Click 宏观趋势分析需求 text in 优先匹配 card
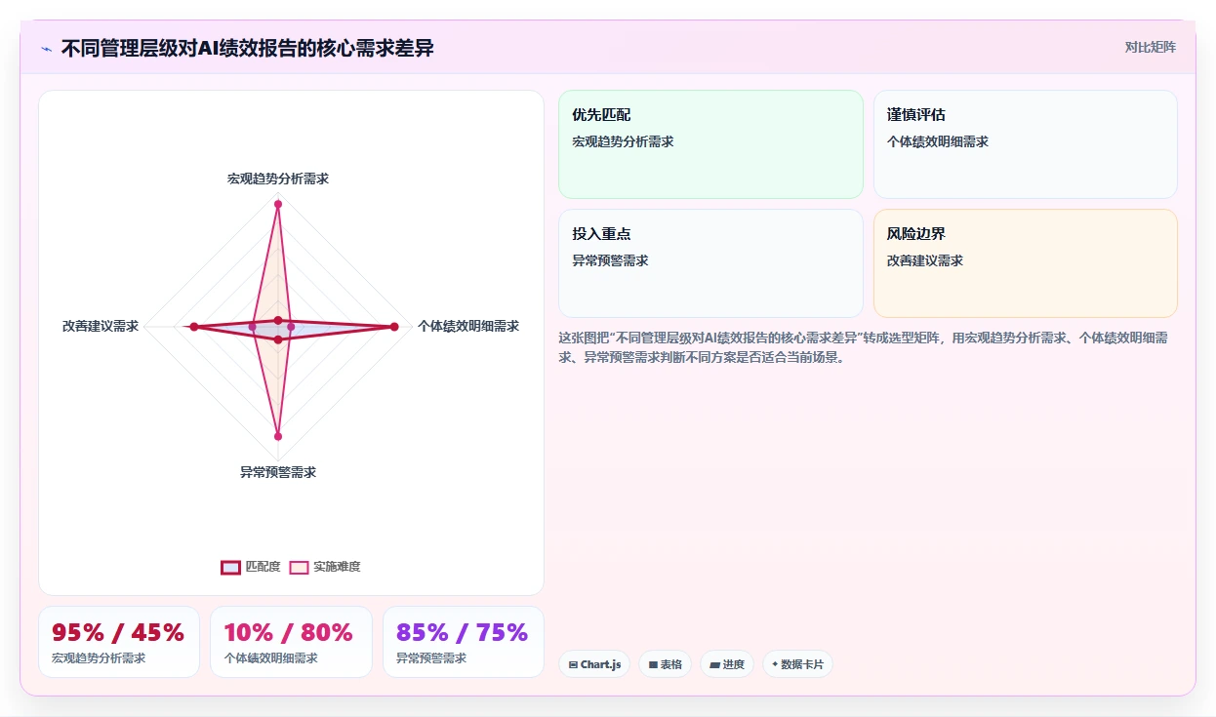Screen dimensions: 1216x717 coord(623,141)
